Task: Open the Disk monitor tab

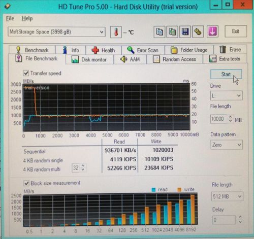Action: coord(89,59)
